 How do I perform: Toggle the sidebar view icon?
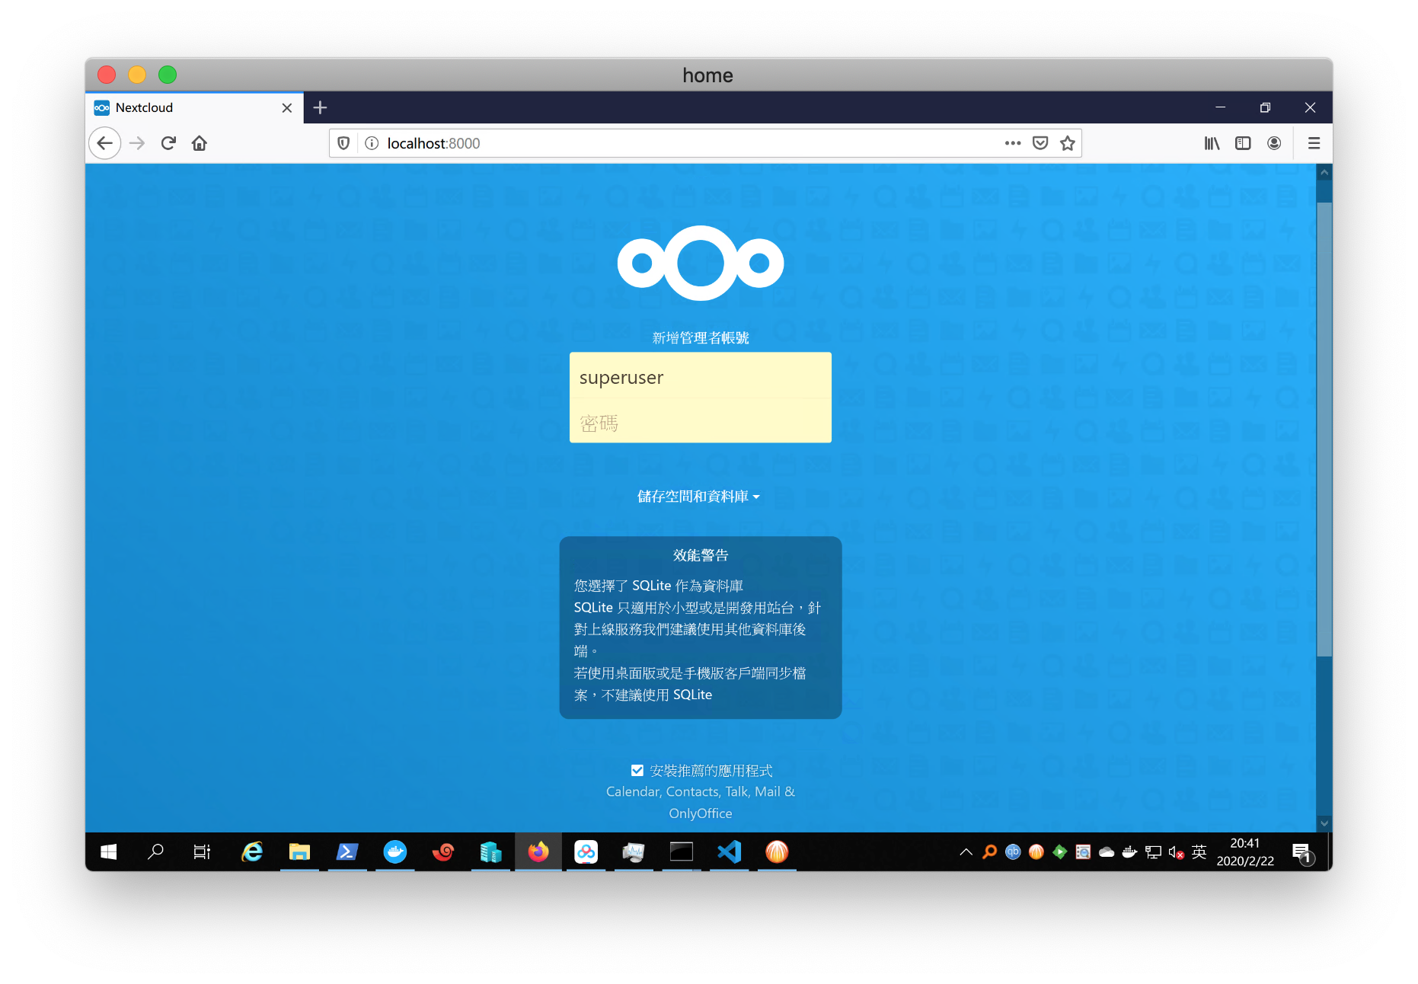1243,143
